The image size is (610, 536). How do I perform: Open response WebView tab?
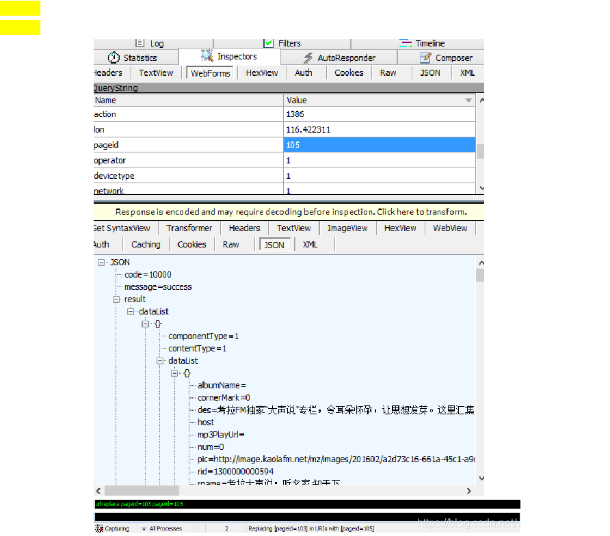(x=450, y=228)
